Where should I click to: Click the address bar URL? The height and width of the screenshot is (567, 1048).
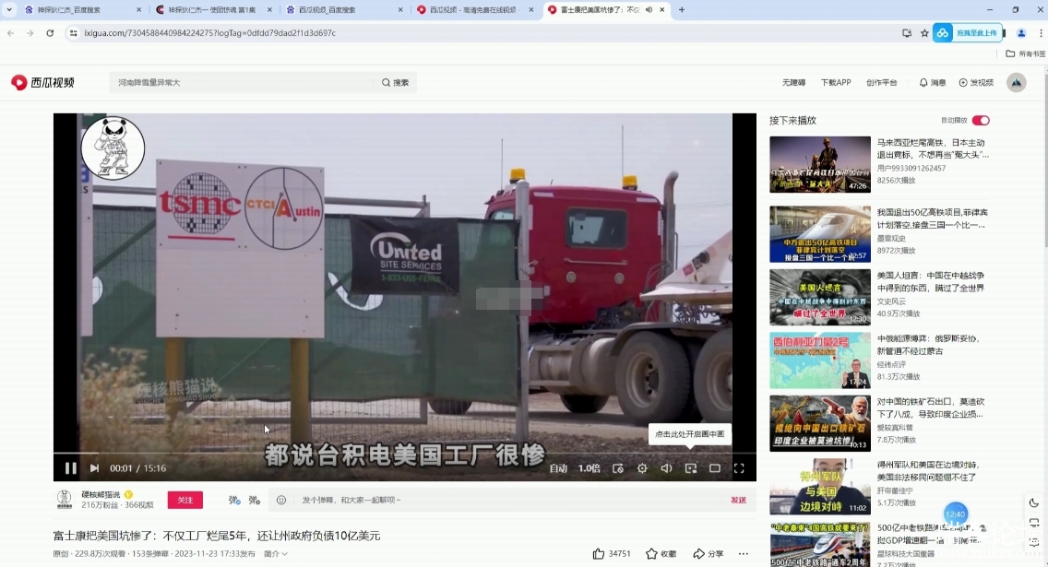[x=209, y=32]
